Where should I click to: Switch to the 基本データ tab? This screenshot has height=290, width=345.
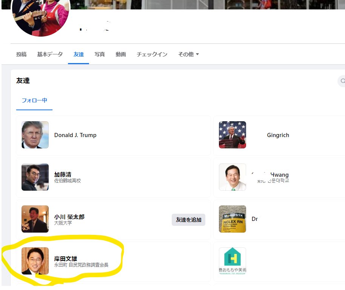tap(50, 54)
